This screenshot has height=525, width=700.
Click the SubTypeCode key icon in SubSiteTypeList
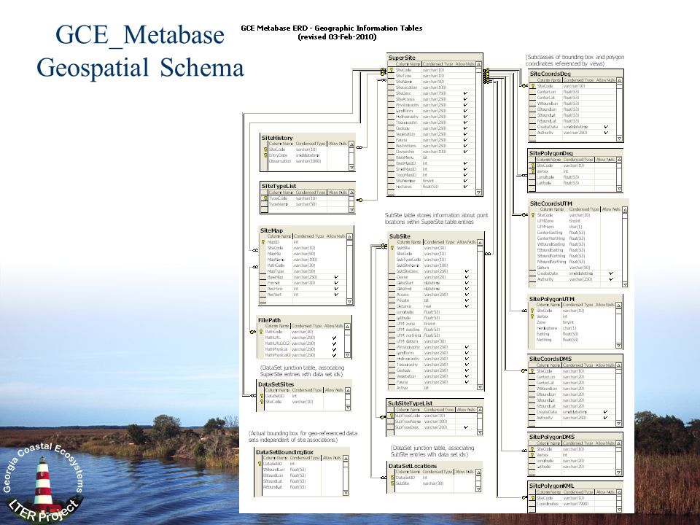click(392, 416)
